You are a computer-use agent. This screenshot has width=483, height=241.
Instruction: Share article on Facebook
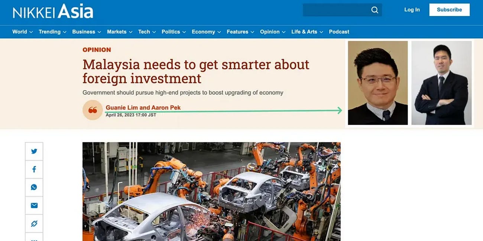pos(34,169)
